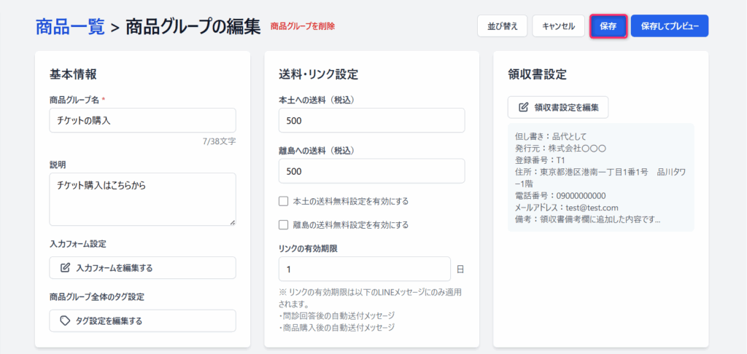This screenshot has height=354, width=747.
Task: Open タグ設定を編集する button
Action: [142, 321]
